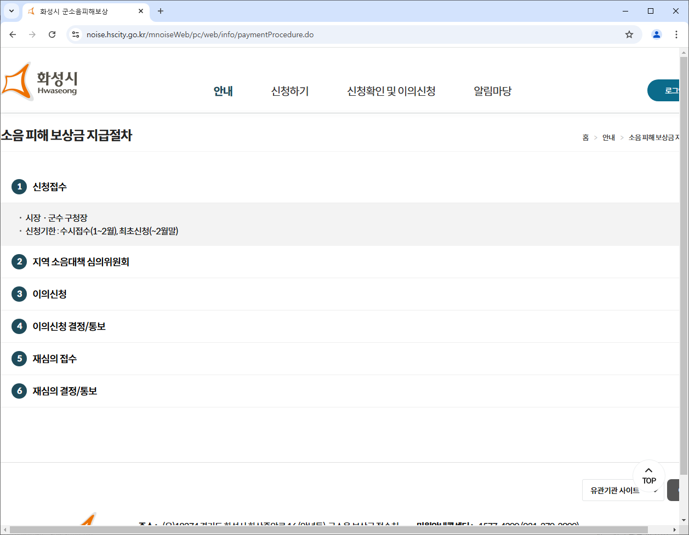This screenshot has height=535, width=689.
Task: Click the numbered circle icon beside 신청접수
Action: pos(20,187)
